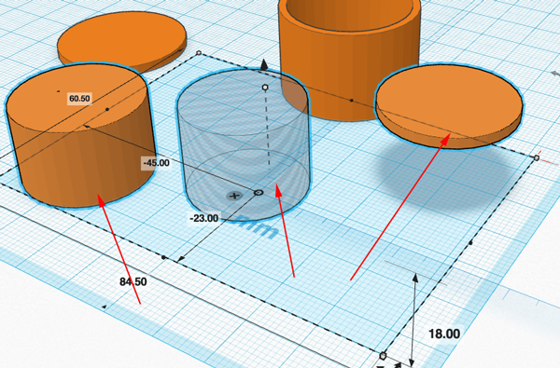Edit the -45.00 dimension value
The height and width of the screenshot is (368, 560).
click(x=156, y=163)
